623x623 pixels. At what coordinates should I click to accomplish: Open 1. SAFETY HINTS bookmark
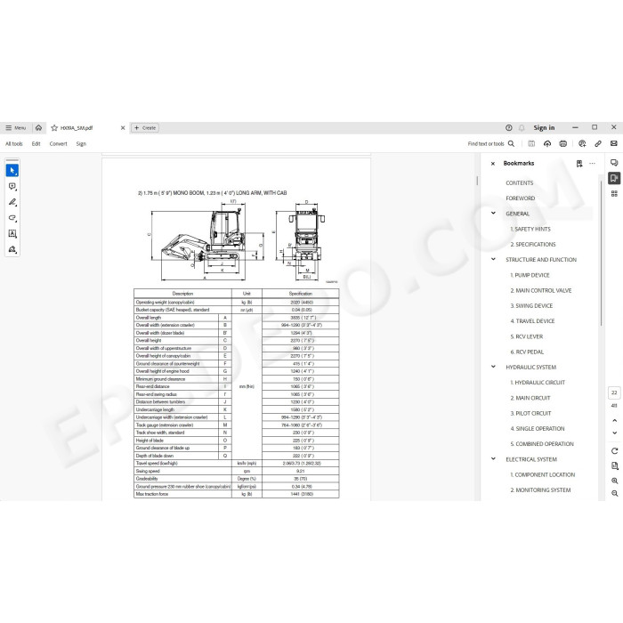click(x=530, y=230)
